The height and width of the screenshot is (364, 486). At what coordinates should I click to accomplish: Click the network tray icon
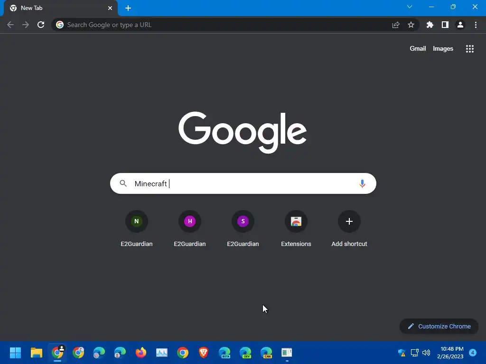(414, 353)
